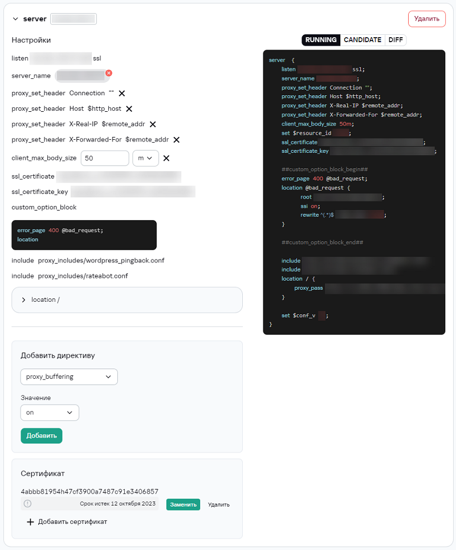Select the RUNNING tab

320,40
